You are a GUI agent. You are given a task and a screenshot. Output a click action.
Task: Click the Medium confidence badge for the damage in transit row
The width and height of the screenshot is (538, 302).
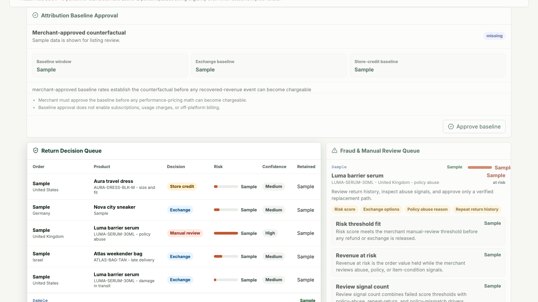[x=274, y=280]
